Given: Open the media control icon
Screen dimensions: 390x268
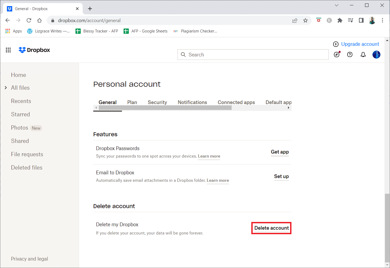Looking at the screenshot, I should tap(350, 20).
